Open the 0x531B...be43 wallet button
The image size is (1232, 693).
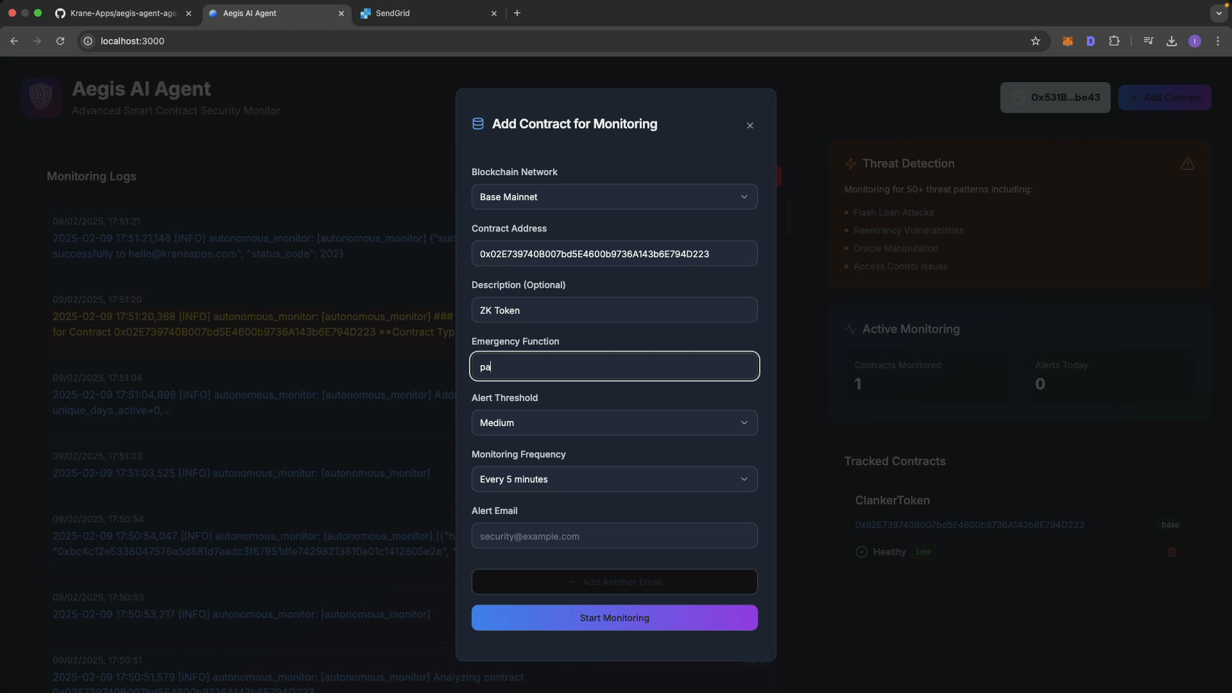(x=1055, y=98)
